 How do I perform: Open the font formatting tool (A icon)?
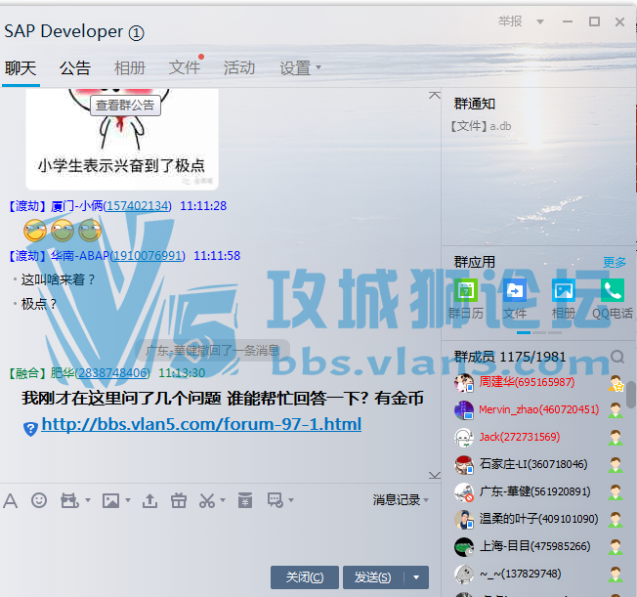(x=10, y=500)
